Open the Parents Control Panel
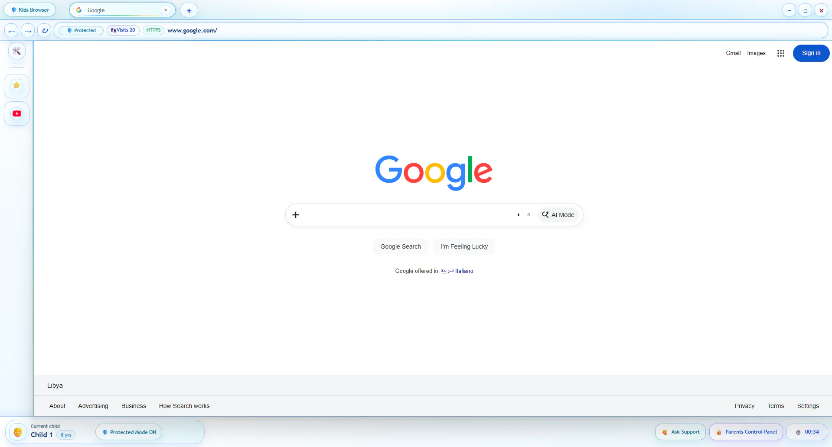 [746, 432]
